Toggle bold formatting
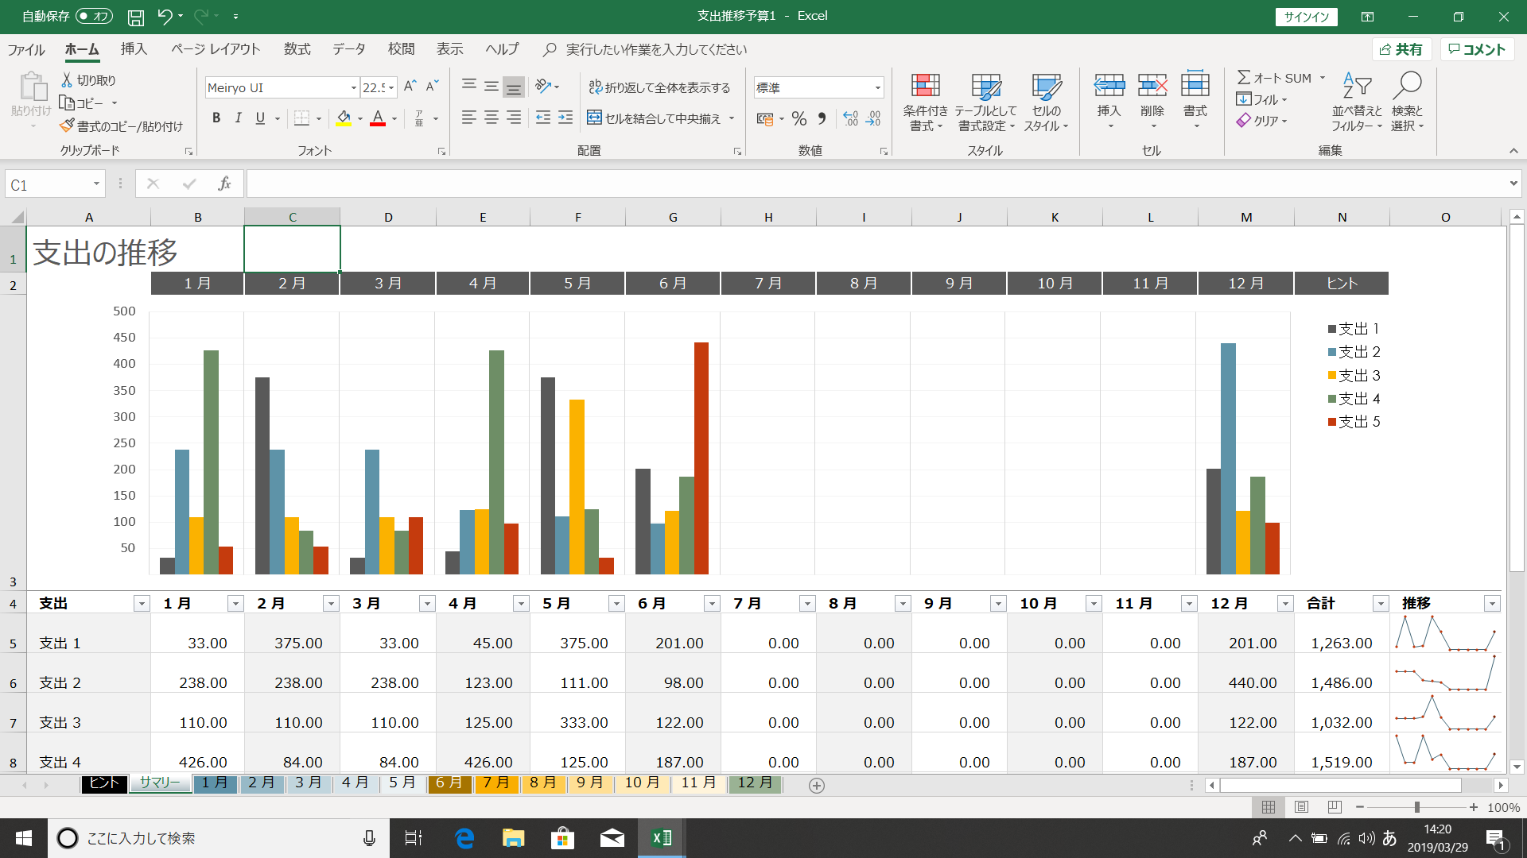This screenshot has height=858, width=1527. click(216, 118)
